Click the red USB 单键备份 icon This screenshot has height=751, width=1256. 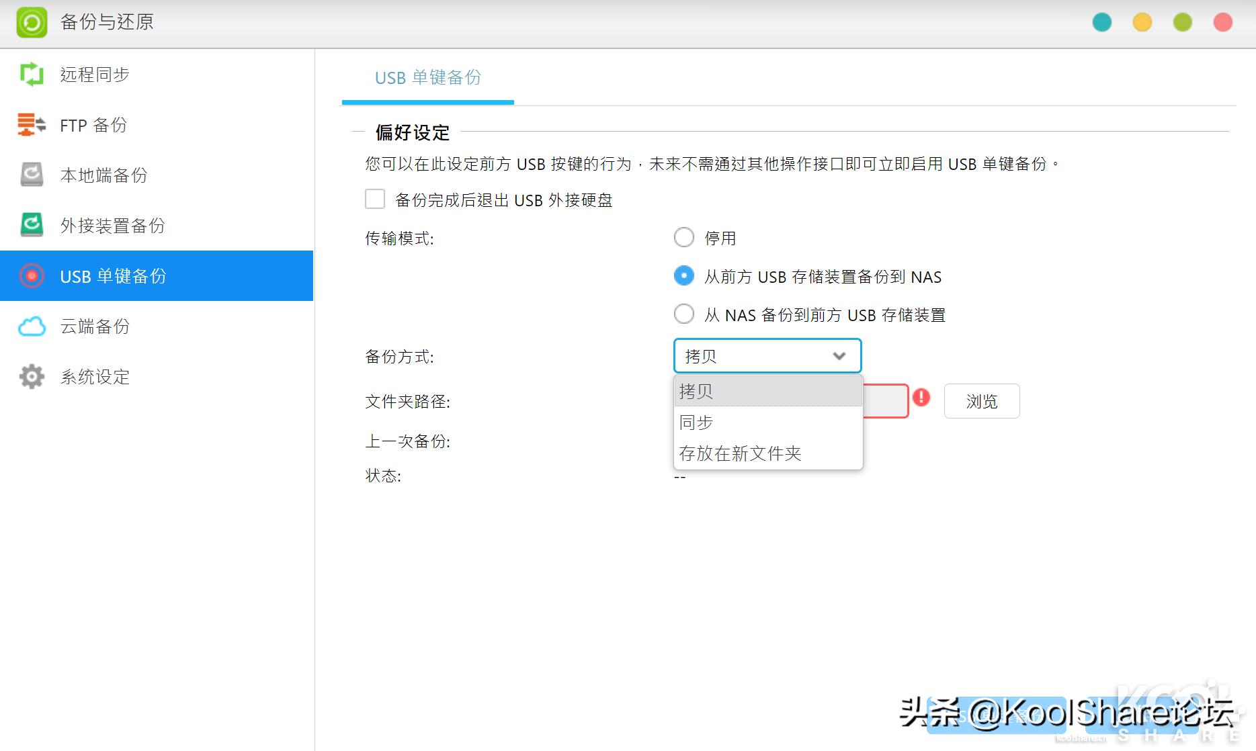coord(31,275)
